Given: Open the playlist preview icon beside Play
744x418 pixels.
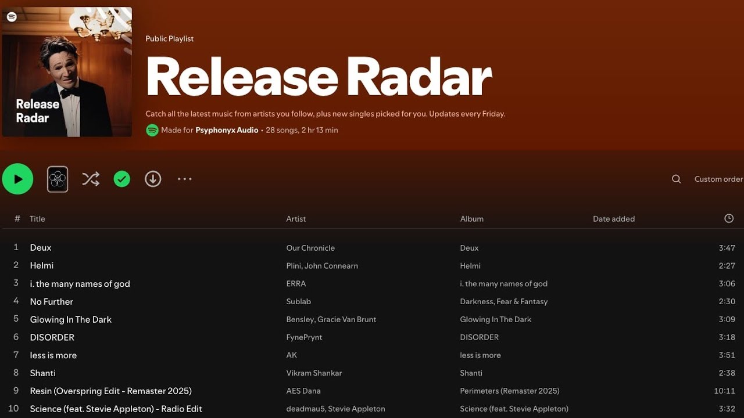Looking at the screenshot, I should [x=58, y=179].
